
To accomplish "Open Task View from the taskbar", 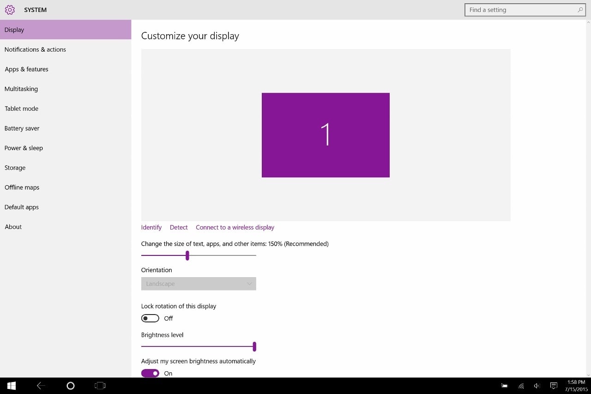I will (x=100, y=385).
